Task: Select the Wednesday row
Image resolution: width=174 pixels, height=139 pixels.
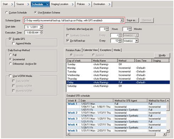Action: point(118,75)
